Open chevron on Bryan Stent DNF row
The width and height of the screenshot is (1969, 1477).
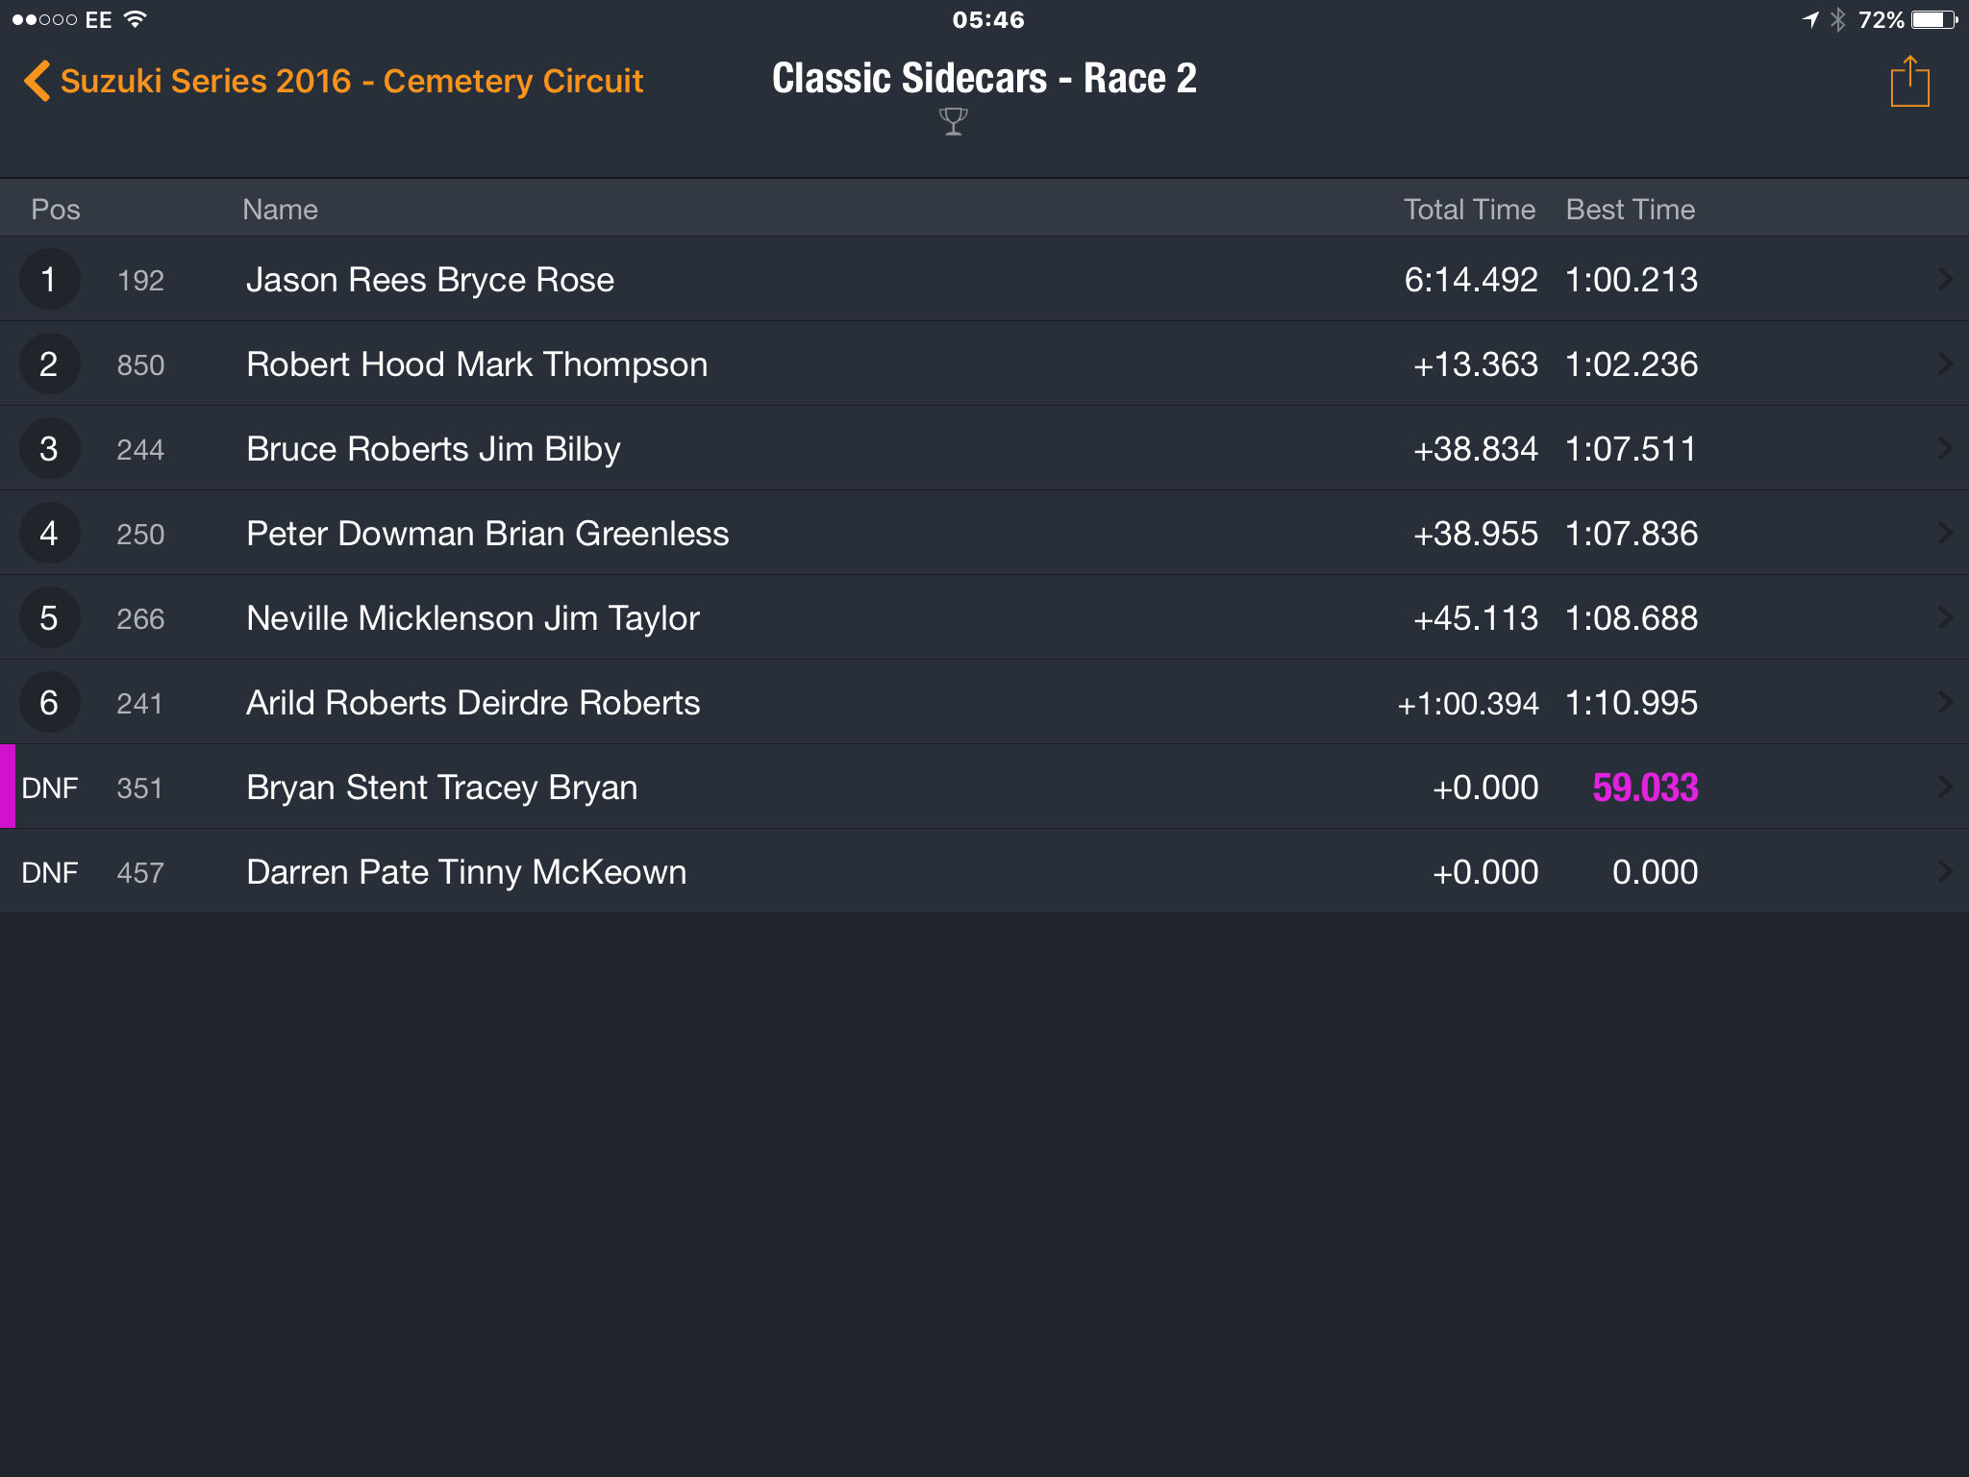click(1945, 787)
